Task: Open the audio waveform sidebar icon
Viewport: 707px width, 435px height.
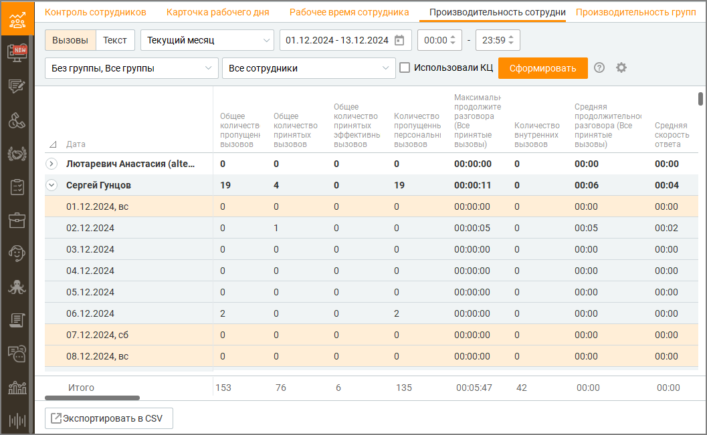Action: 17,420
